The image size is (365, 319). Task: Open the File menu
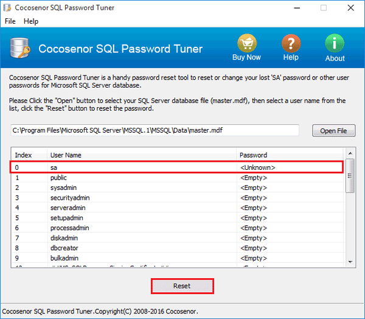click(x=10, y=21)
